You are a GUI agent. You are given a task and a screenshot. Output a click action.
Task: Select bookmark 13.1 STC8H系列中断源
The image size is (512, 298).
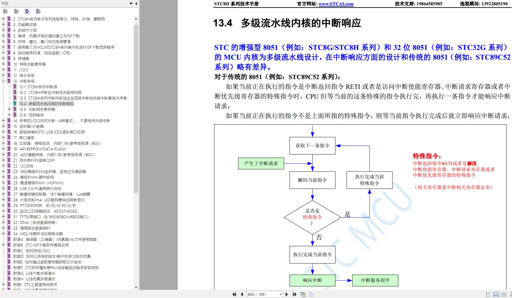coord(38,87)
